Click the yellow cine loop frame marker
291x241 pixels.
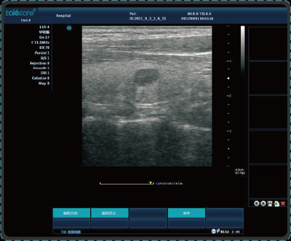(151, 183)
